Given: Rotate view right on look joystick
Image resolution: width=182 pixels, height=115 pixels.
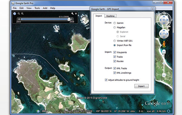Looking at the screenshot, I should click(167, 20).
